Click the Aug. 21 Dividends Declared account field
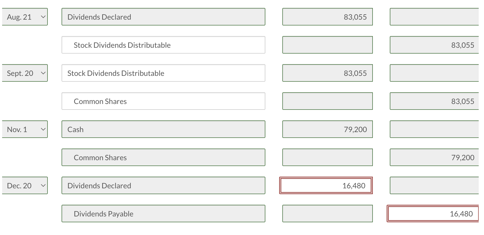The image size is (484, 235). [163, 17]
